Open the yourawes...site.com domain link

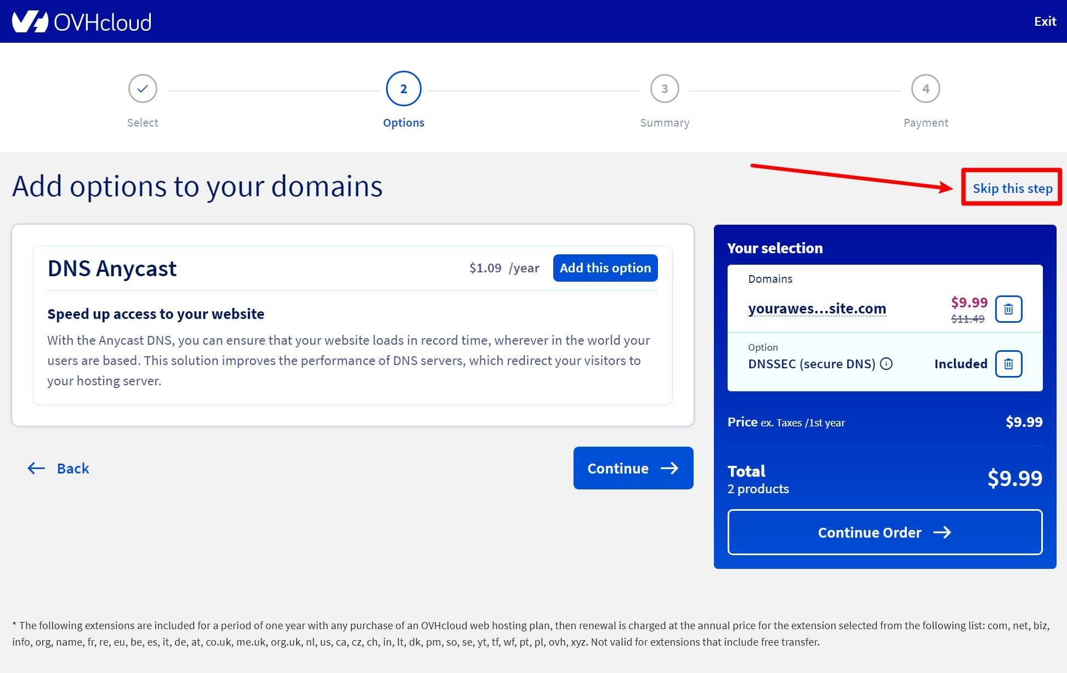point(816,309)
